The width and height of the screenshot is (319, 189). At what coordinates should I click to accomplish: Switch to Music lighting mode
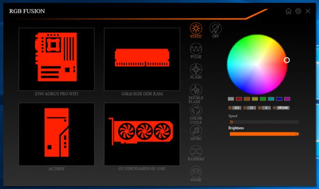click(196, 131)
